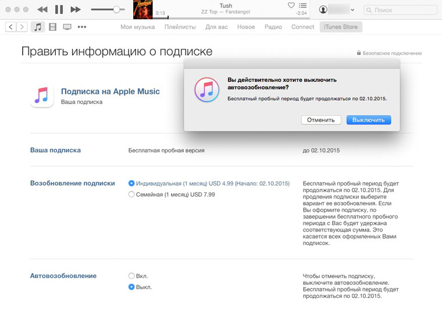Click the Ваша подписка section label
Viewport: 442px width, 310px height.
pos(55,150)
